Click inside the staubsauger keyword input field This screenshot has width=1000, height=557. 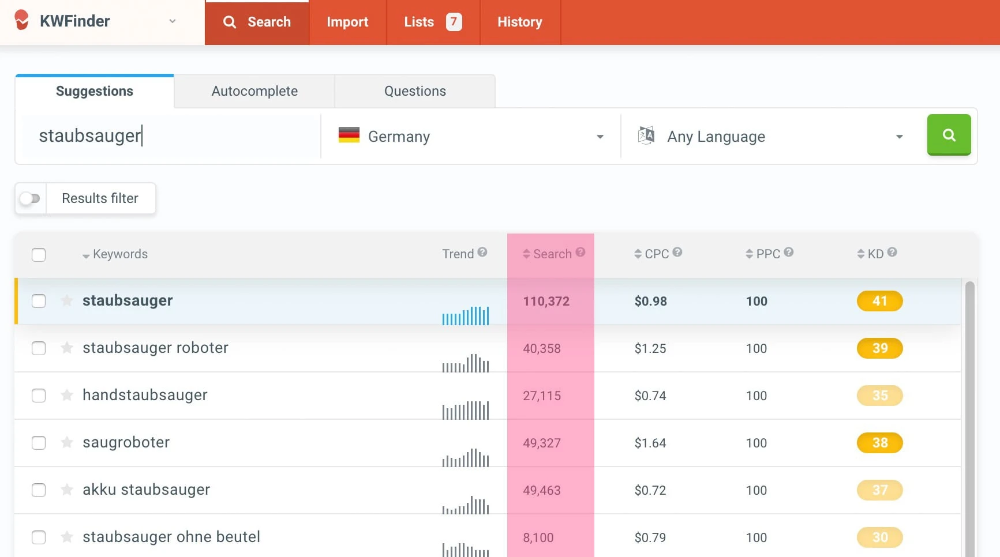pos(167,136)
